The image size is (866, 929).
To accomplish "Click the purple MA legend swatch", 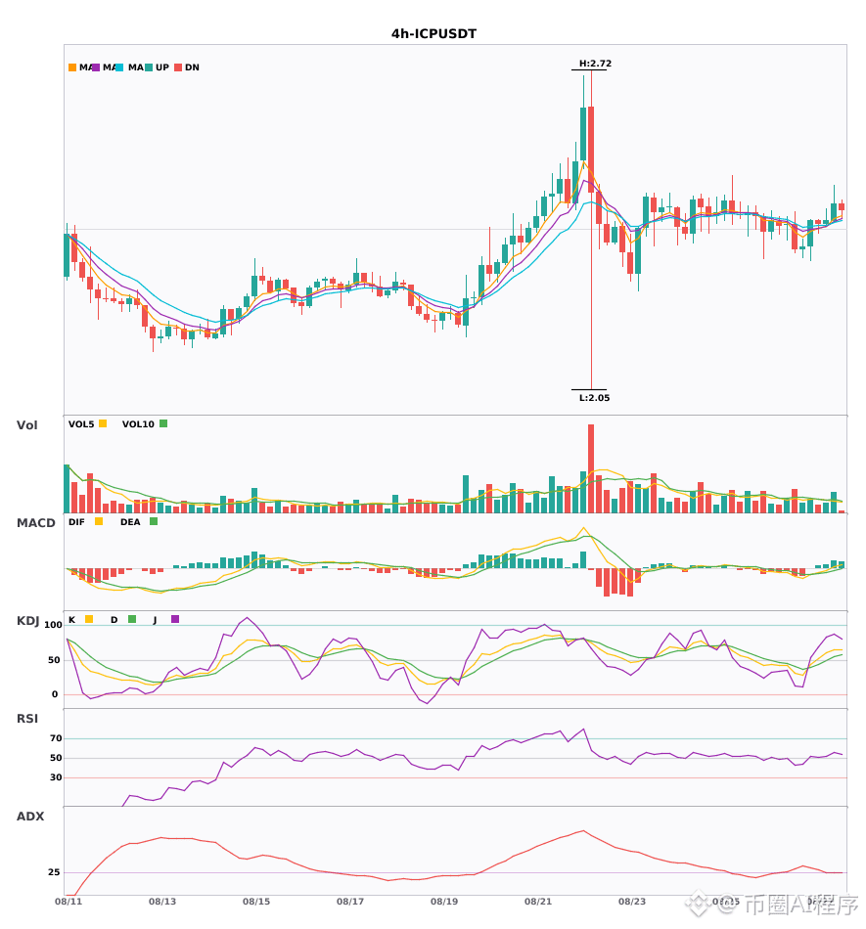I will (x=96, y=67).
